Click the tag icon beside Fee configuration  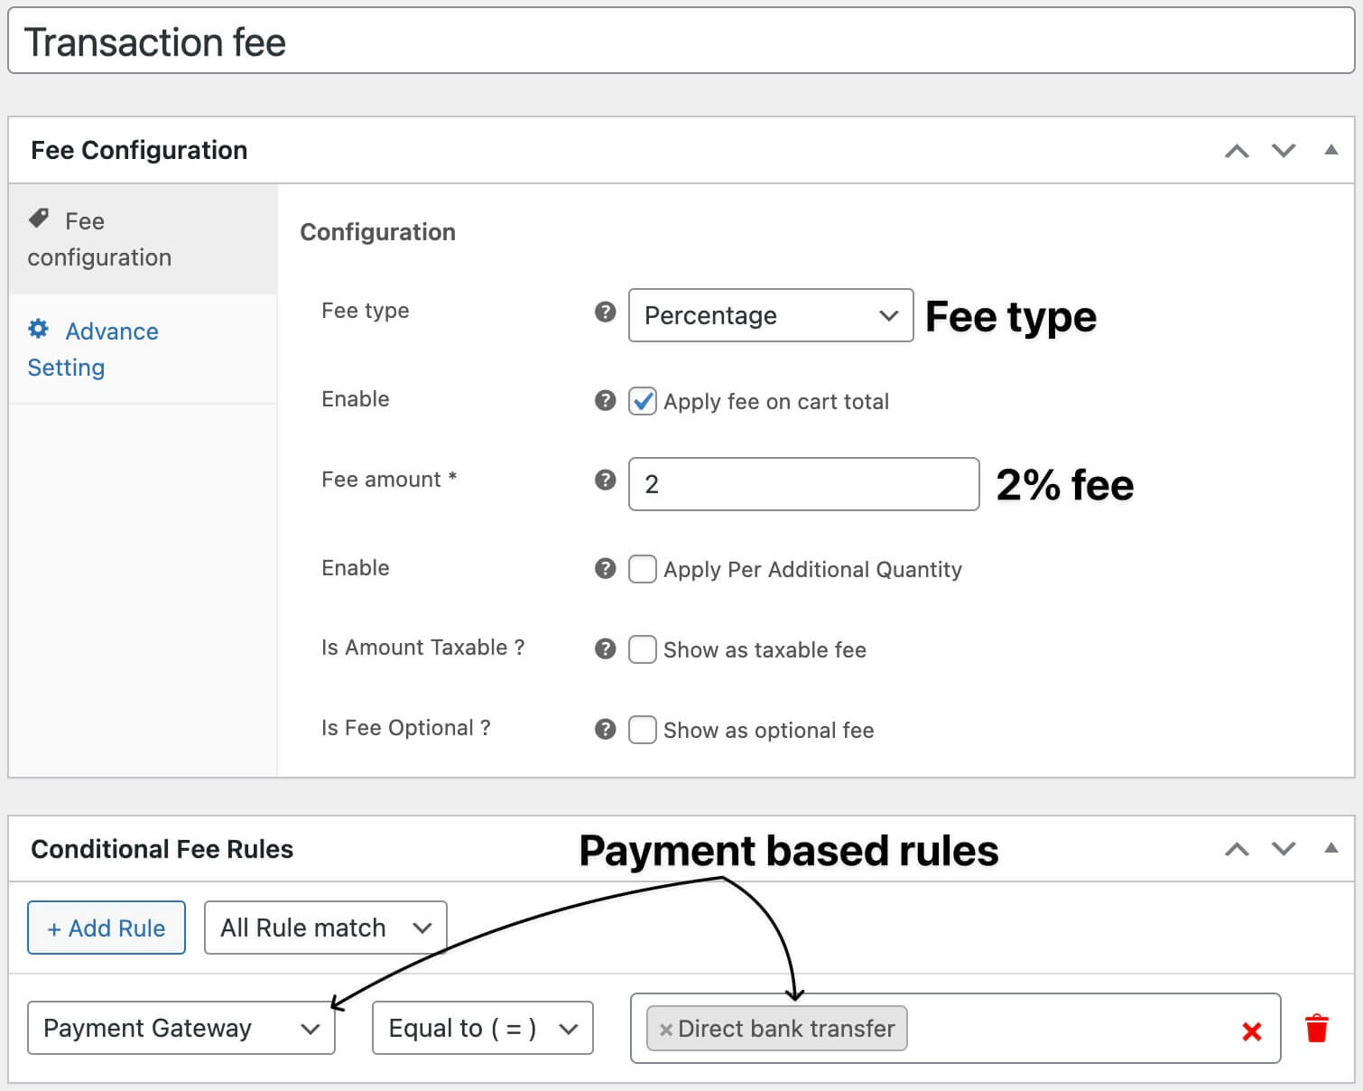point(39,218)
